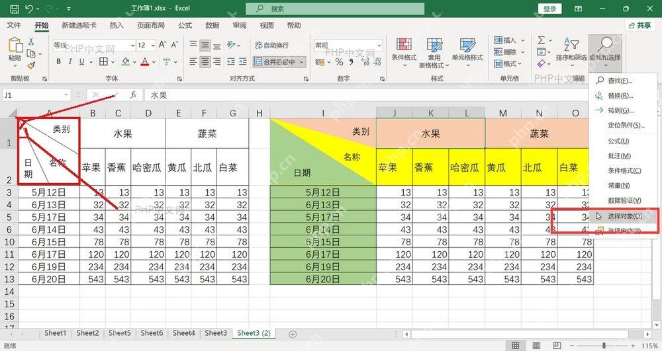662x351 pixels.
Task: Click the 登录 (Sign in) button
Action: coord(549,9)
